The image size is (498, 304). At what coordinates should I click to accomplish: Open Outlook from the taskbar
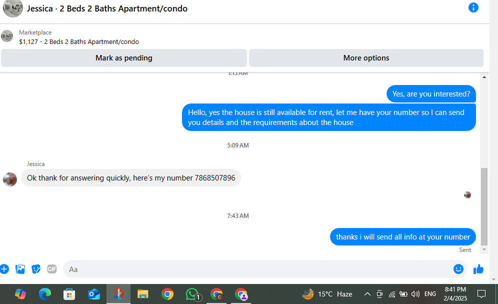click(x=93, y=294)
